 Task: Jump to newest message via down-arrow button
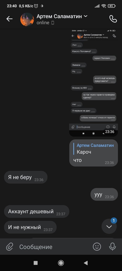coord(109,226)
